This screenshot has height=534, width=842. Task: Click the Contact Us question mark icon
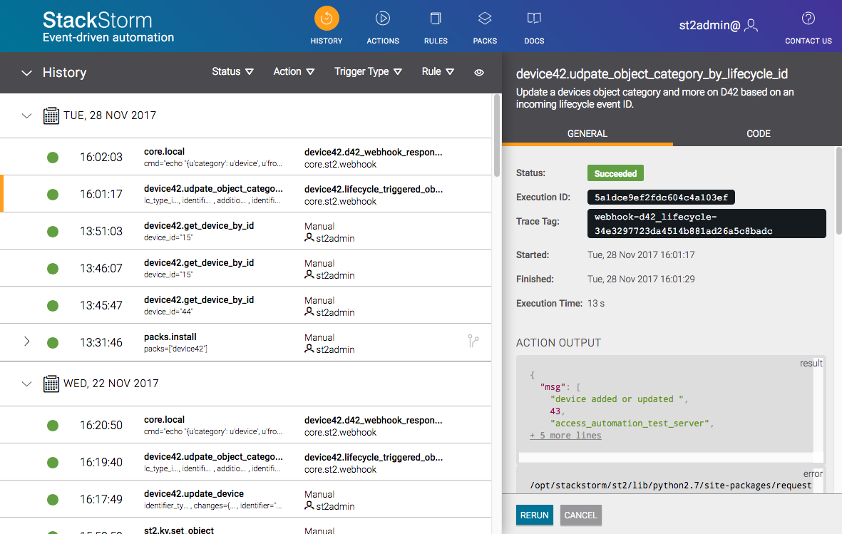pyautogui.click(x=808, y=19)
